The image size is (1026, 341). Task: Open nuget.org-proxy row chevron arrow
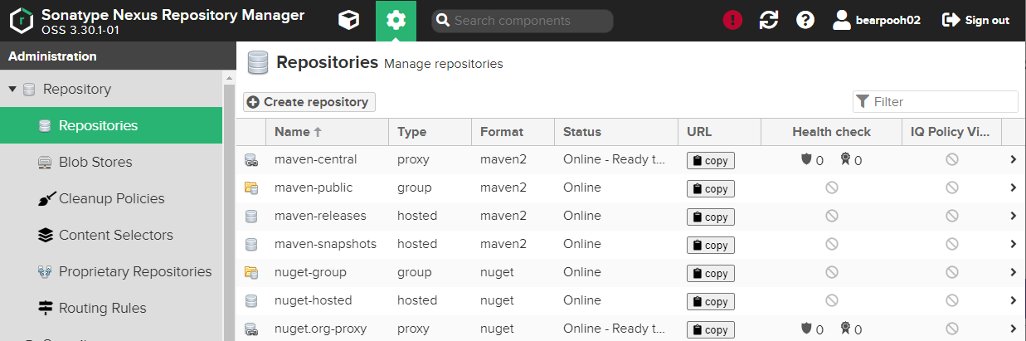(1013, 329)
